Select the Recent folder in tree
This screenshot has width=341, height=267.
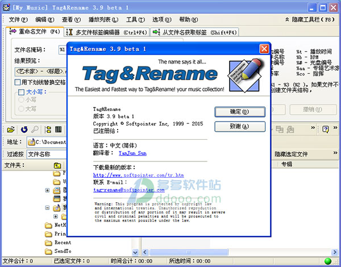tap(63, 243)
